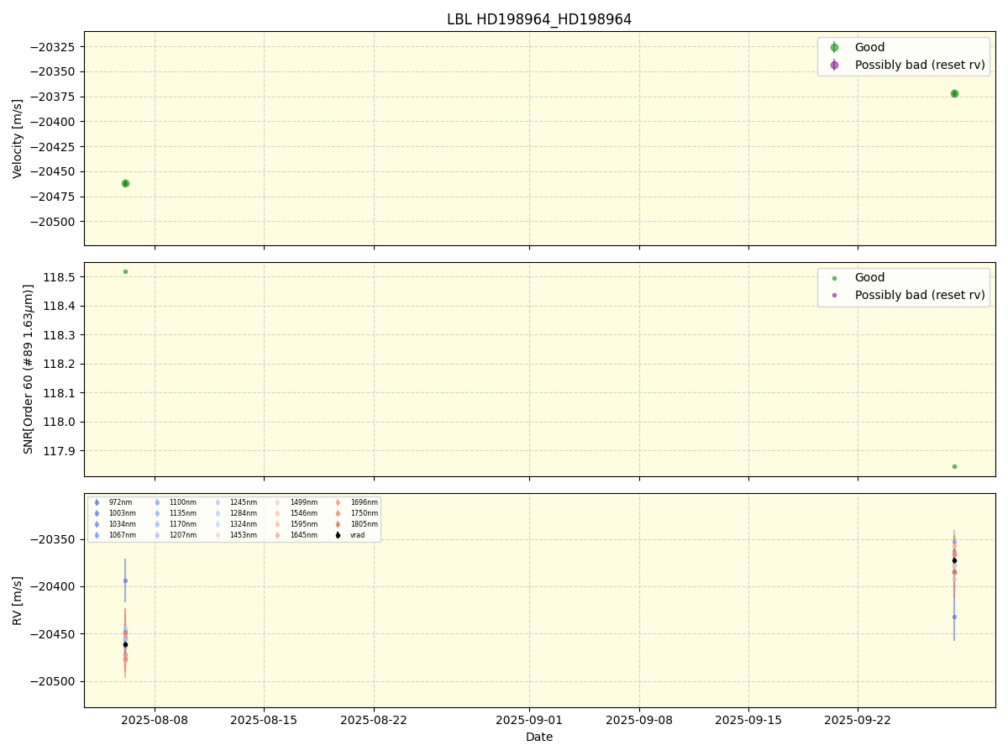Click the SNR[Order 60] axis label
Screen dimensions: 1008x756
[29, 370]
